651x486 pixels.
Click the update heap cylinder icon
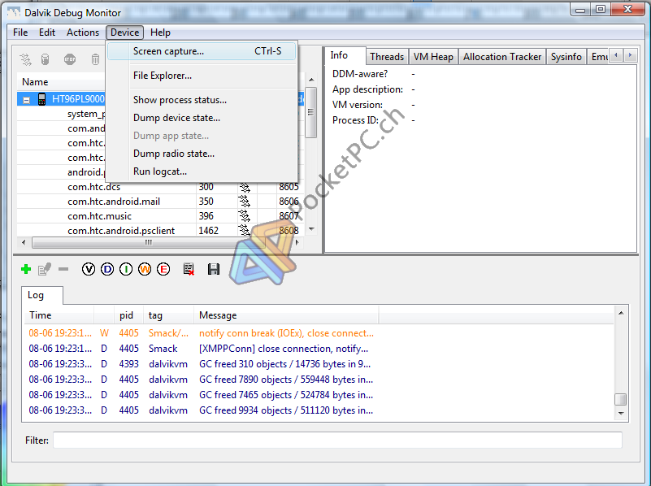[46, 60]
